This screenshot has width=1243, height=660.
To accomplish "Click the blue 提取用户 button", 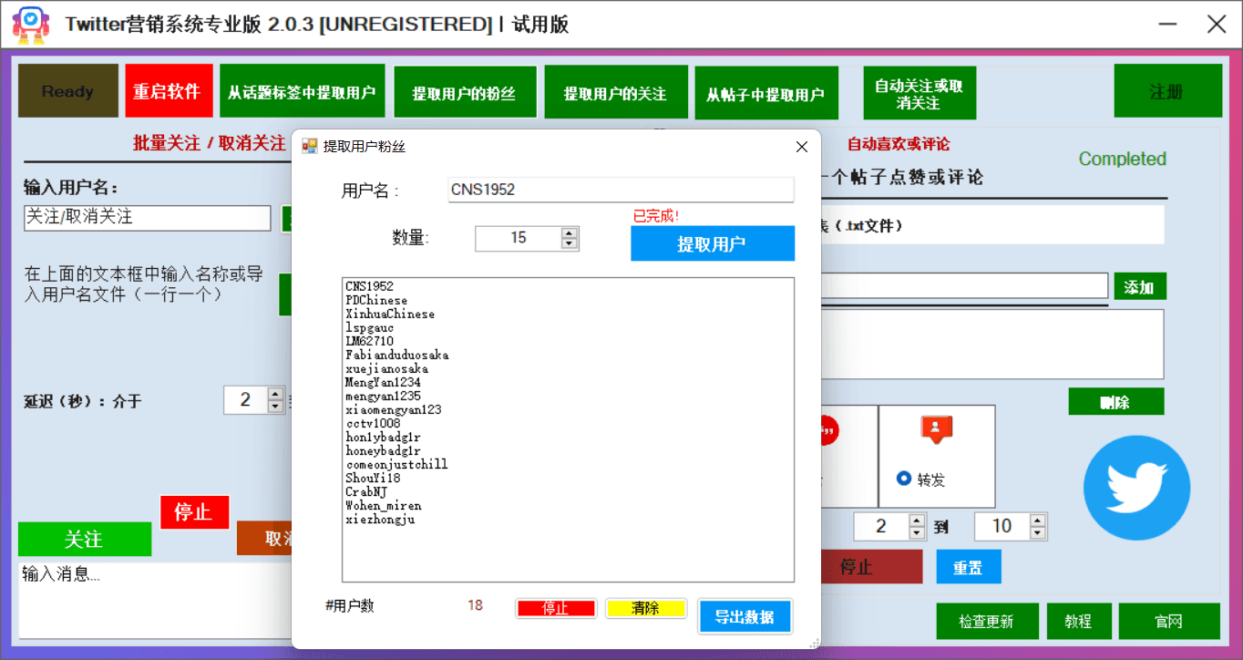I will [x=713, y=243].
